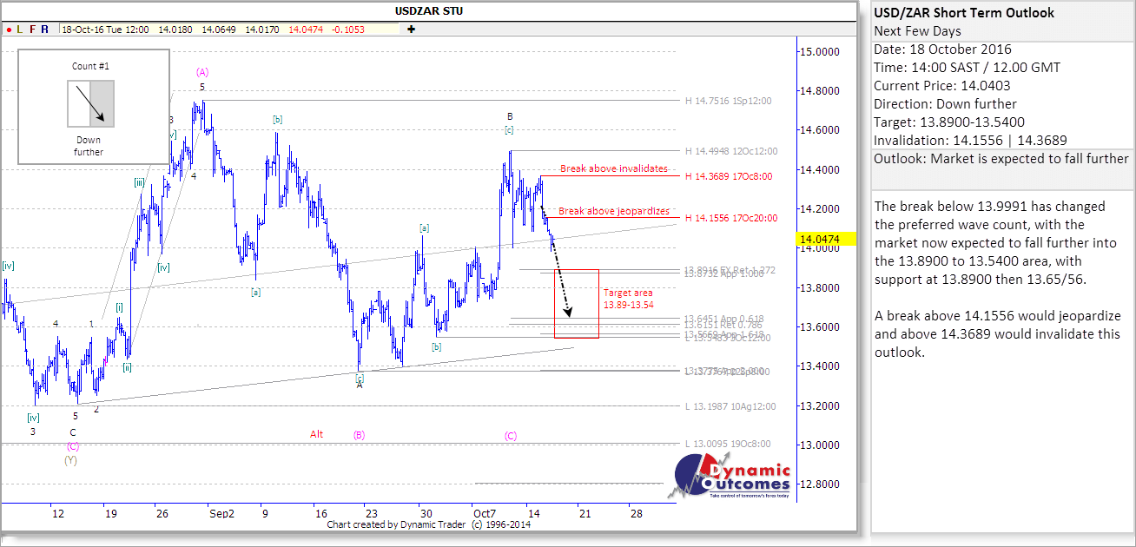Viewport: 1136px width, 547px height.
Task: Select the 'Break above jeopardizes' label
Action: point(613,211)
